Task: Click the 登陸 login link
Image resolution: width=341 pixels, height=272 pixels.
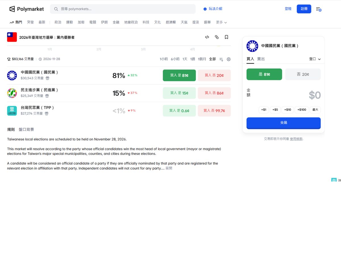Action: [288, 9]
